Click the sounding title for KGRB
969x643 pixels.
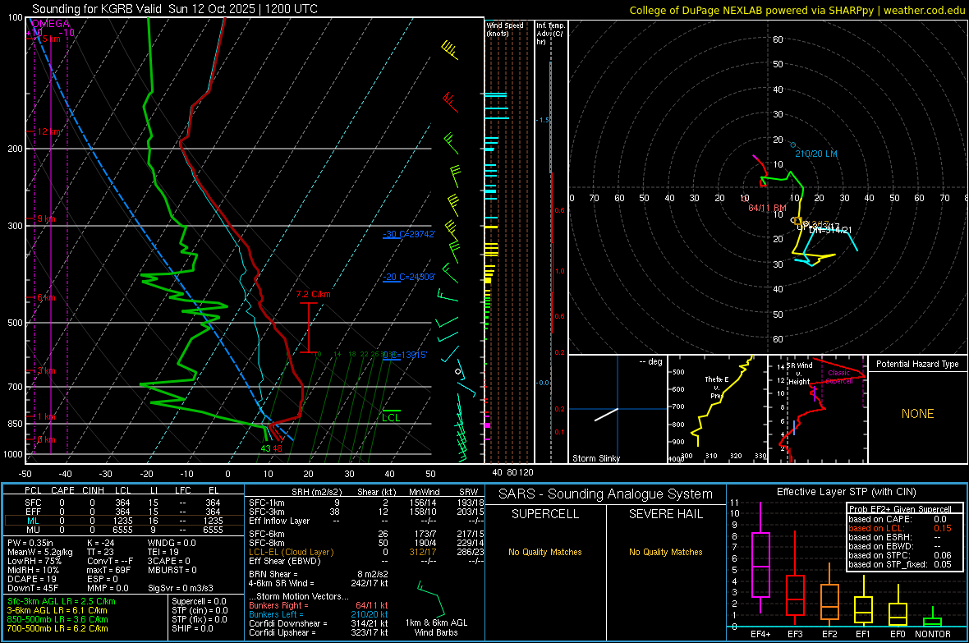point(175,9)
